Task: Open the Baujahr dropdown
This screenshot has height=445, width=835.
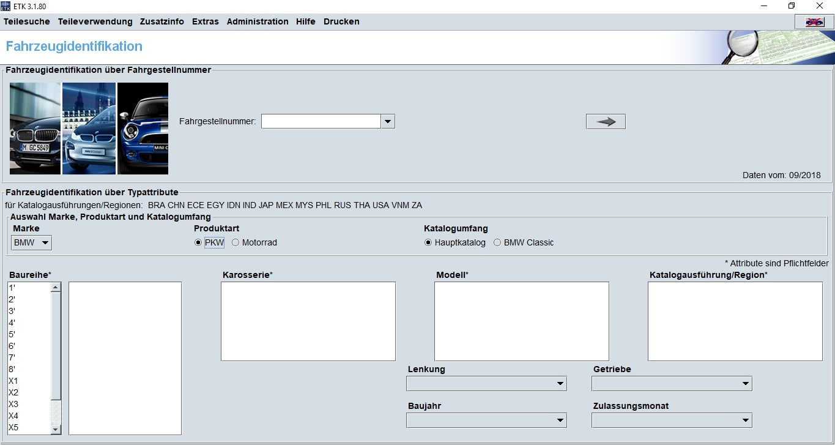Action: tap(486, 421)
